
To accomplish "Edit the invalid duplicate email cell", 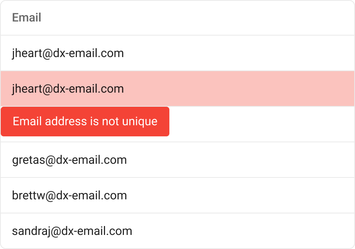I will pyautogui.click(x=68, y=89).
